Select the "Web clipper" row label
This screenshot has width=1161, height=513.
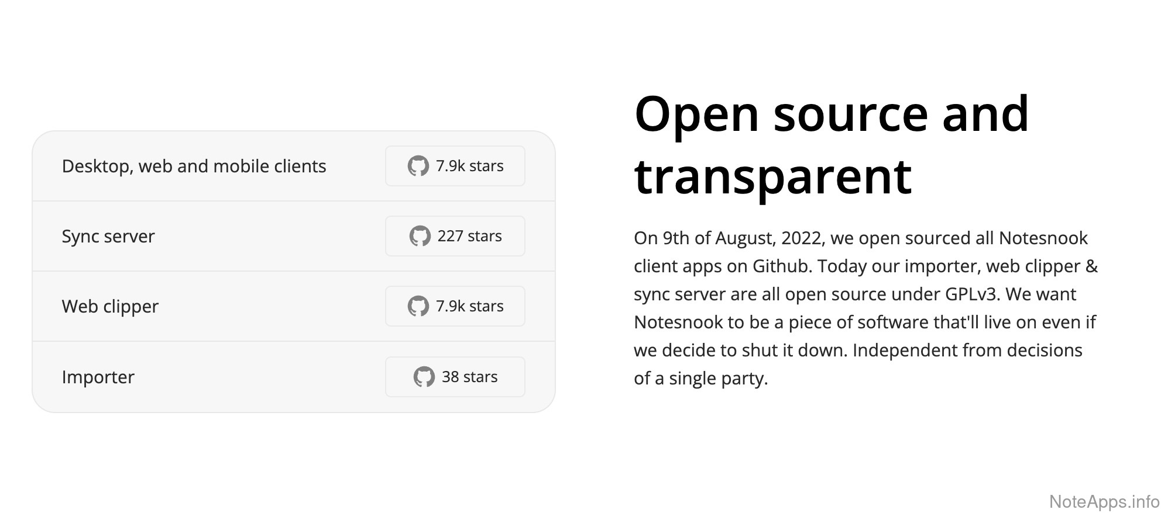point(110,307)
